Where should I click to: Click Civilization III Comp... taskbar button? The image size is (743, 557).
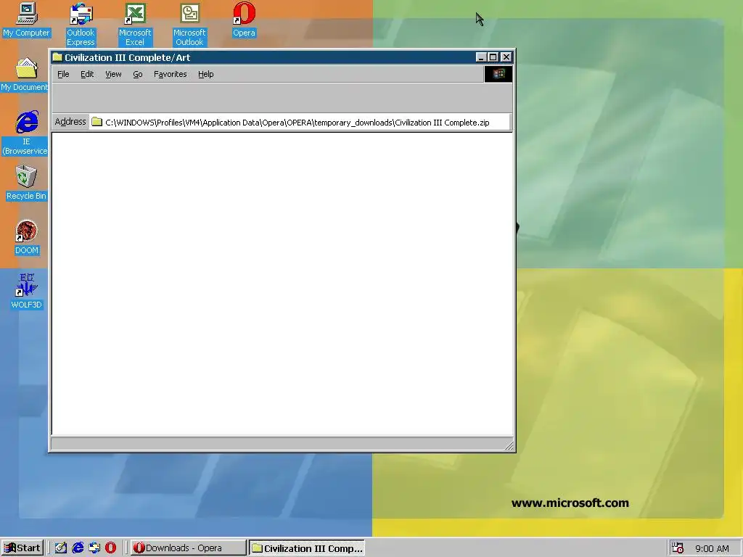click(x=307, y=548)
